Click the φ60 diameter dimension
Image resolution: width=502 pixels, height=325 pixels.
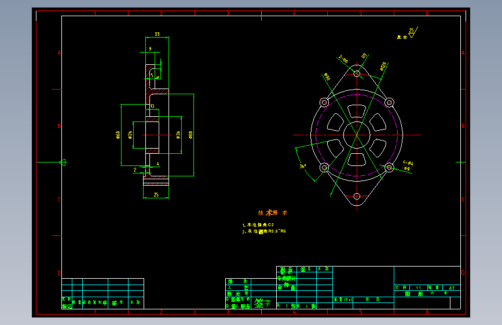tap(118, 135)
